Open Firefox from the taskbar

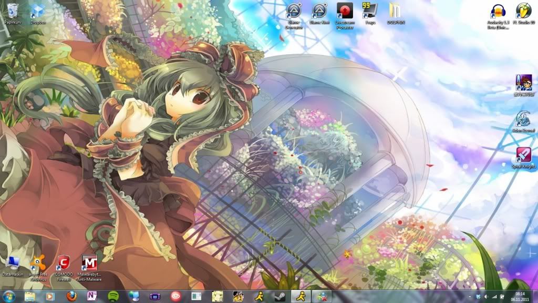point(71,296)
